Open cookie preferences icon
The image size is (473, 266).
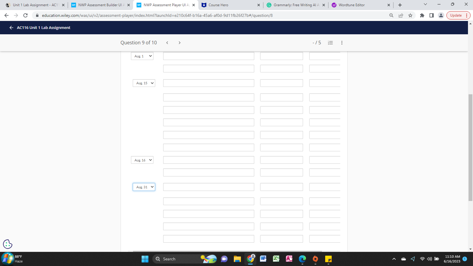8,244
